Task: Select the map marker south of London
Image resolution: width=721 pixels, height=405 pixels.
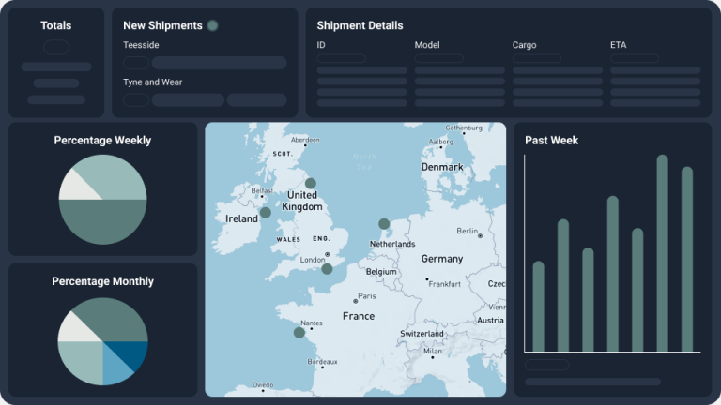Action: point(327,269)
